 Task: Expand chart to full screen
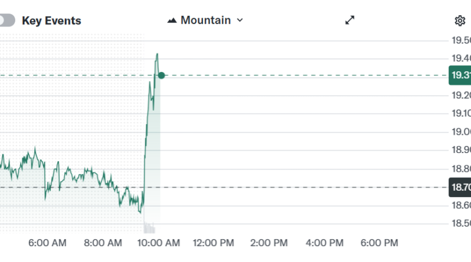tap(350, 20)
